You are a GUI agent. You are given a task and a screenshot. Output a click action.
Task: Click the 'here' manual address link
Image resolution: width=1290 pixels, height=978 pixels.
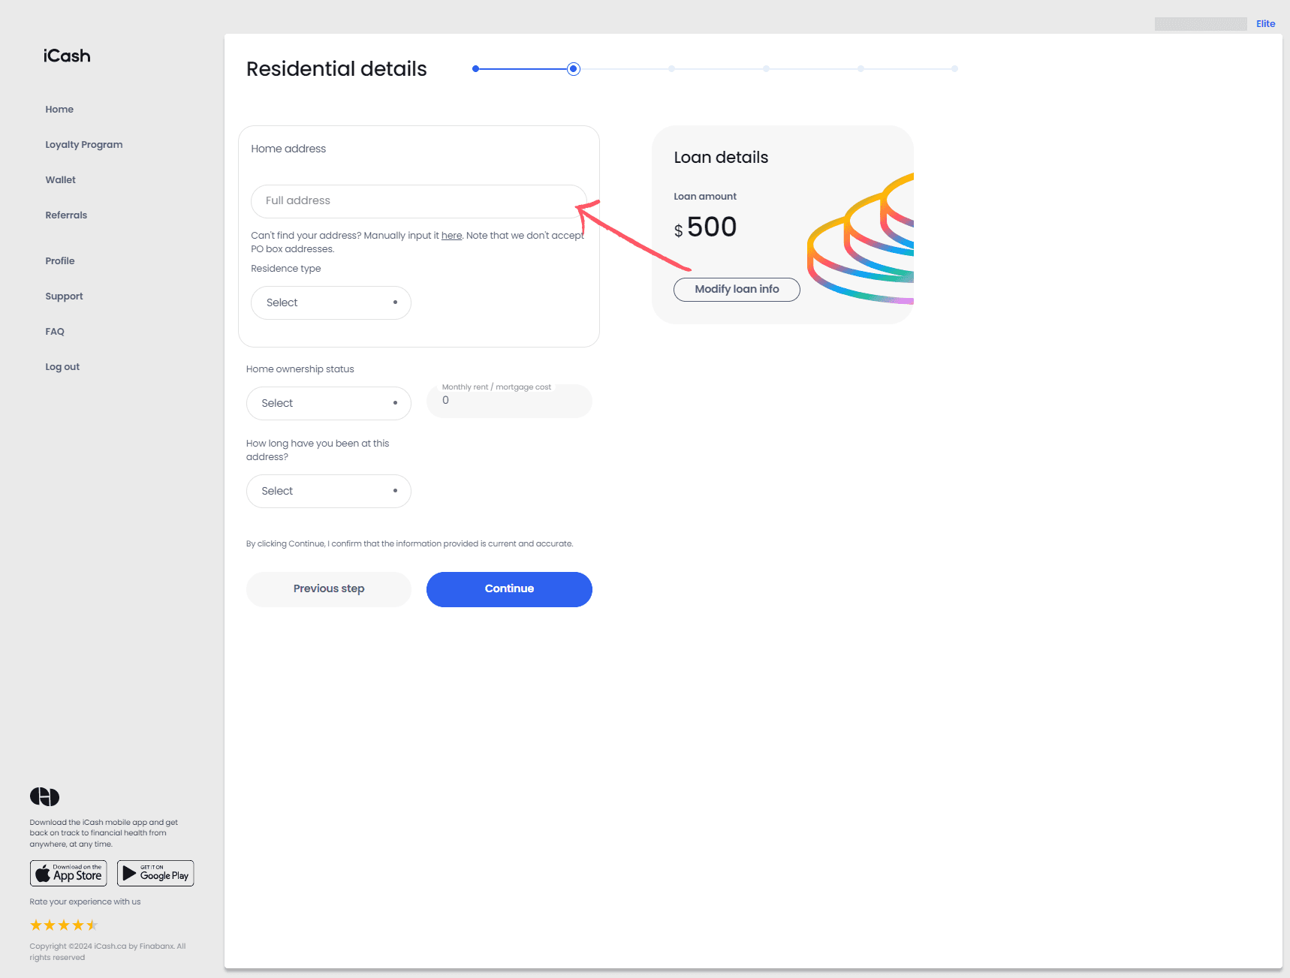pos(451,236)
